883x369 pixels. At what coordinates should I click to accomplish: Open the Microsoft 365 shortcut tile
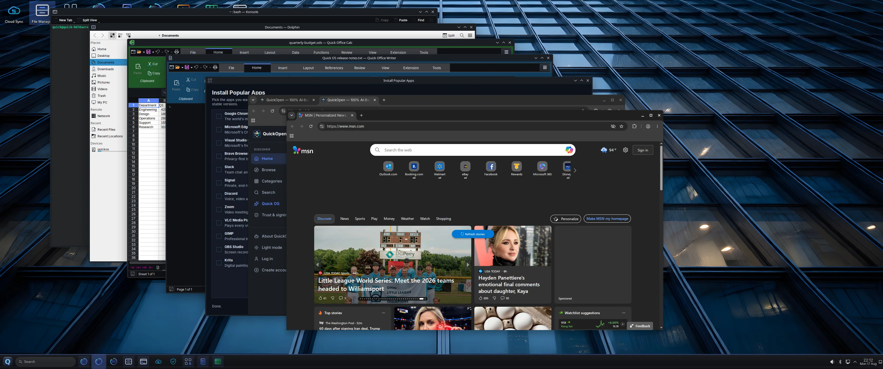[542, 169]
